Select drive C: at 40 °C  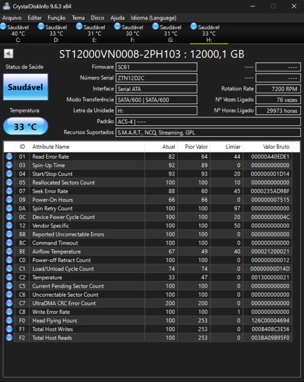[x=18, y=33]
